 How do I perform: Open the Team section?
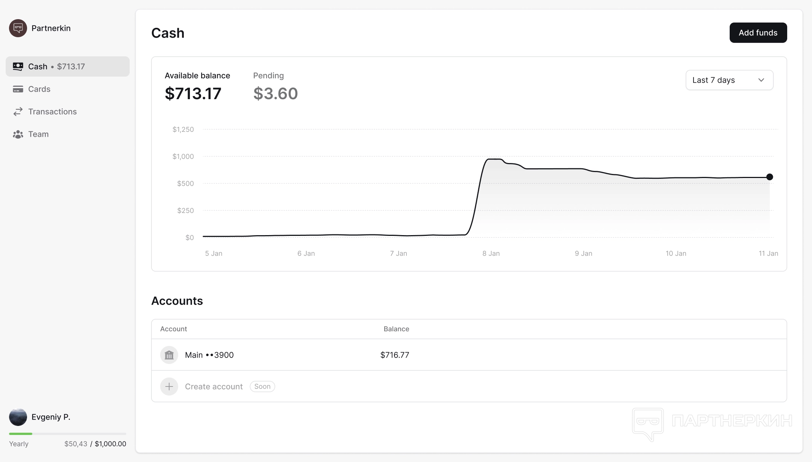38,134
